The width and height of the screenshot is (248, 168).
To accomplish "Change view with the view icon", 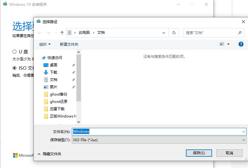I will point(222,44).
